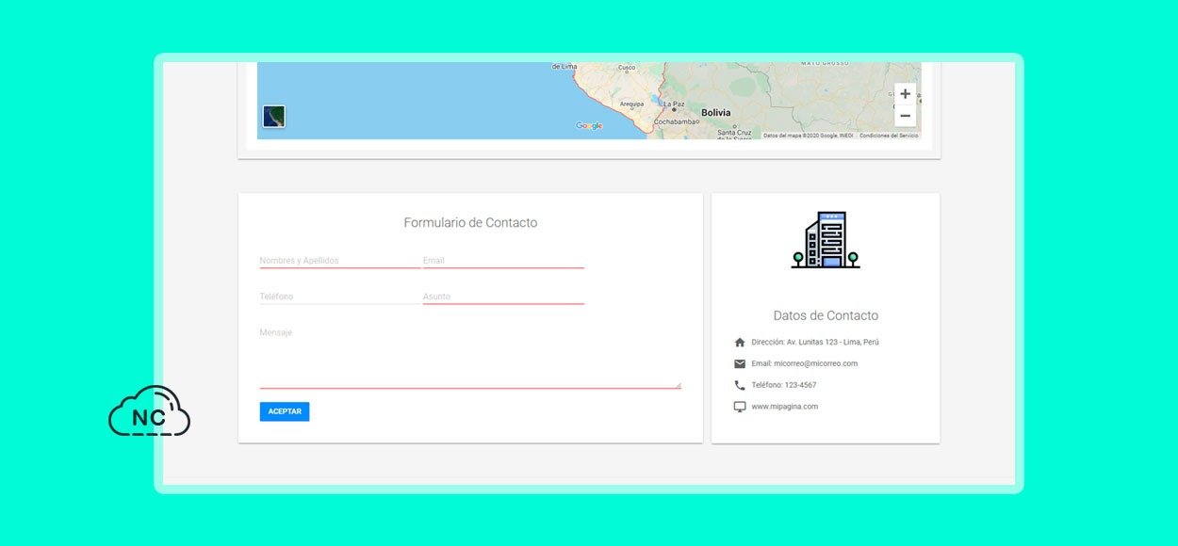Click the Mensaje textarea resize handle

tap(677, 384)
